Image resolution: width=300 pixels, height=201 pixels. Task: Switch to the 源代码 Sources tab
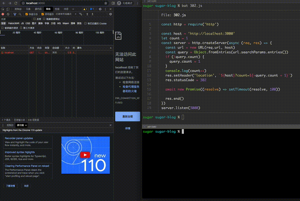[x=38, y=9]
